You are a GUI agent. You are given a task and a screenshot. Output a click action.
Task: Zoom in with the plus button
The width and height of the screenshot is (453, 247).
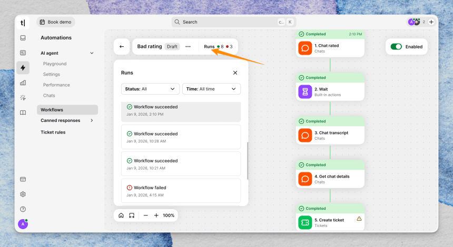pos(156,215)
